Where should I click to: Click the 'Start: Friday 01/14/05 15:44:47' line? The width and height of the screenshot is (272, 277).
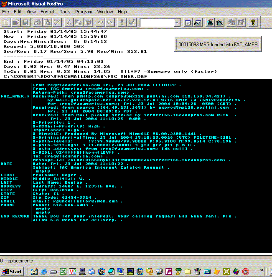(x=55, y=31)
